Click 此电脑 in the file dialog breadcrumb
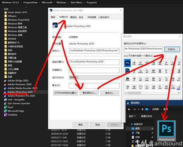The width and height of the screenshot is (183, 147). pos(156,109)
